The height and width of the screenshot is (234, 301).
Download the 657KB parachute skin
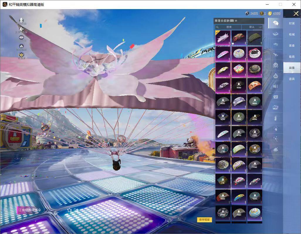click(x=239, y=133)
